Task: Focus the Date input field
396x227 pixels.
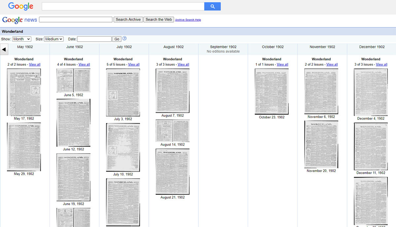Action: (x=94, y=39)
